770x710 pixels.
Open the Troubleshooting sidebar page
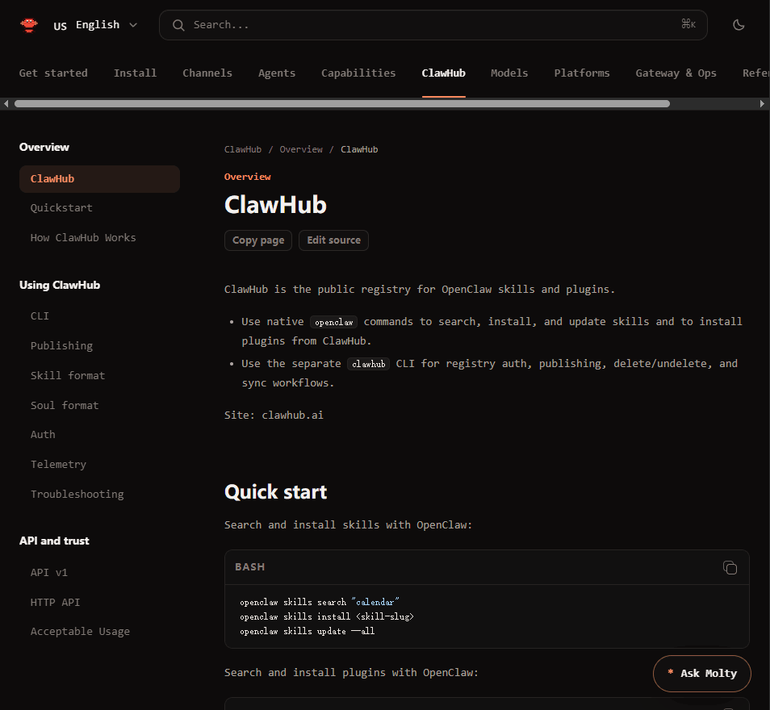coord(77,494)
